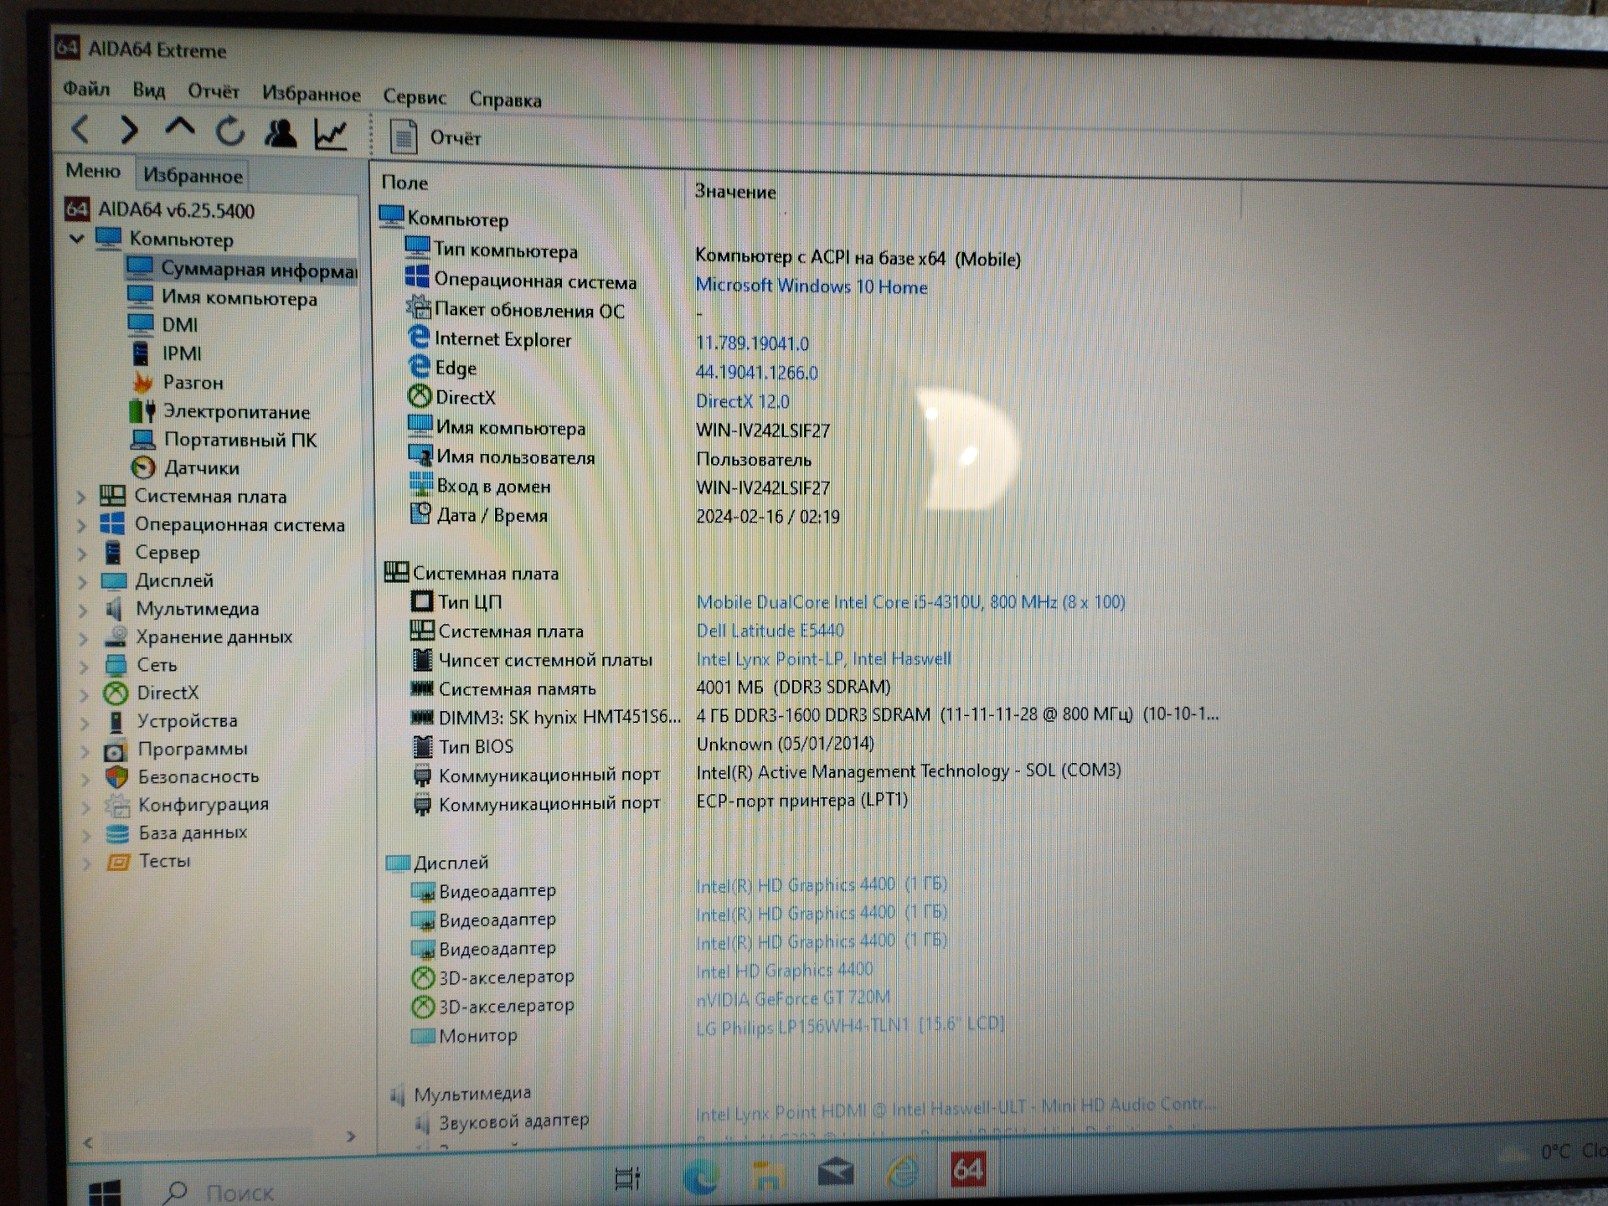Select the DMI tree item
1608x1206 pixels.
(163, 325)
